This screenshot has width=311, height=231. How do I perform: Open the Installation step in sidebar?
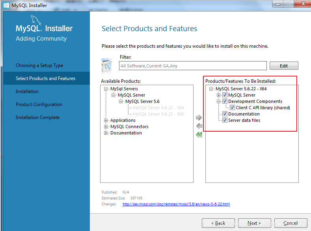tap(27, 91)
